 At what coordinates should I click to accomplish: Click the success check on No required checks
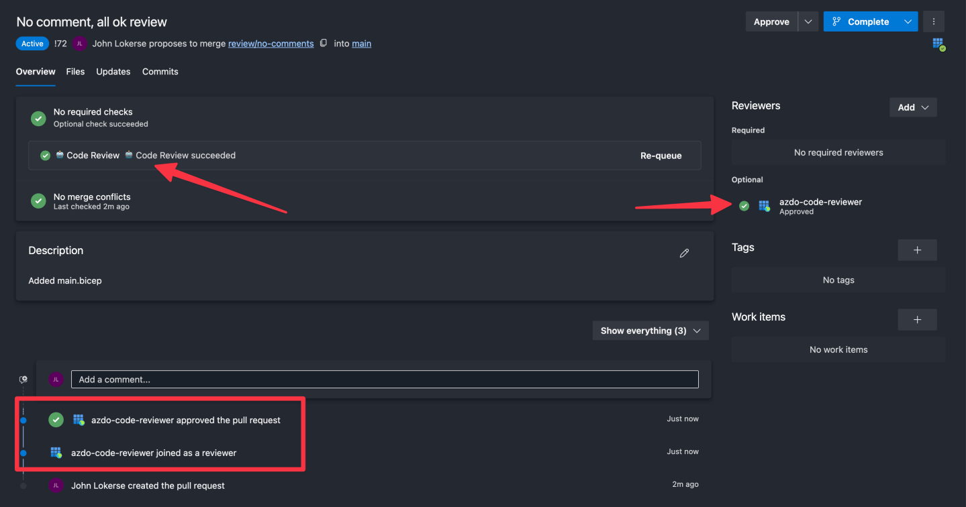coord(38,118)
